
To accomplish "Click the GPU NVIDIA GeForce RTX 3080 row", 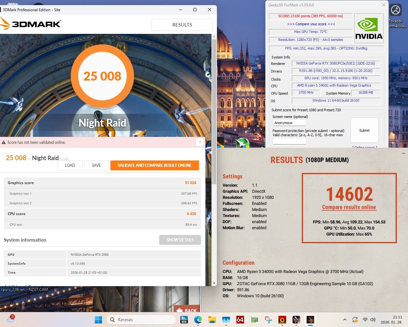I will [102, 255].
